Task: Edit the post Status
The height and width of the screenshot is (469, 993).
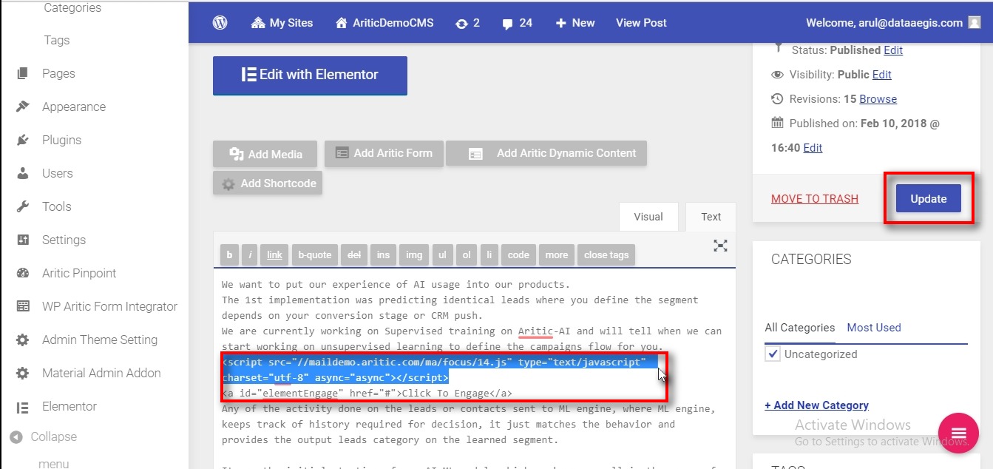Action: click(893, 50)
